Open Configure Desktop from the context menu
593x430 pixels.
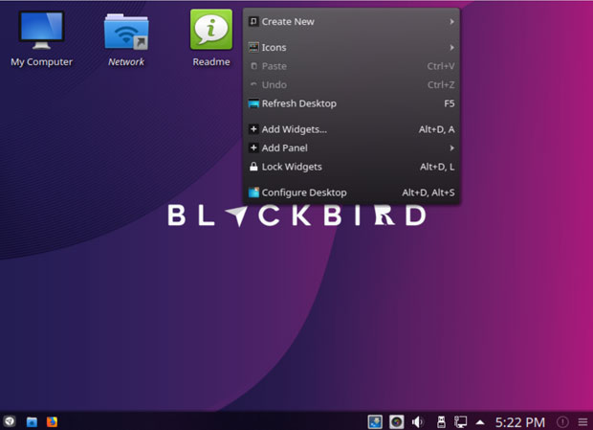click(x=351, y=192)
